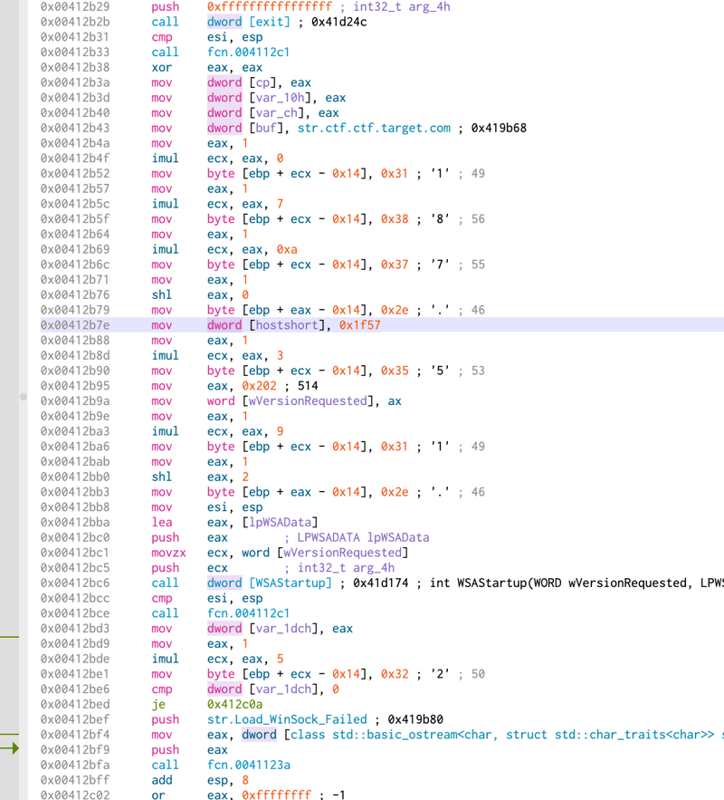Click the jump target 0x412c0a
Image resolution: width=724 pixels, height=800 pixels.
point(235,704)
